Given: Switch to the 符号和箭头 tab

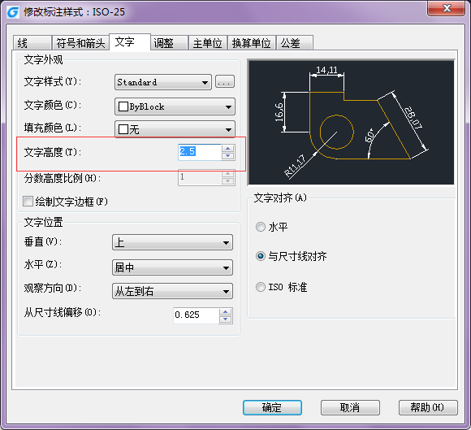Looking at the screenshot, I should (x=80, y=43).
